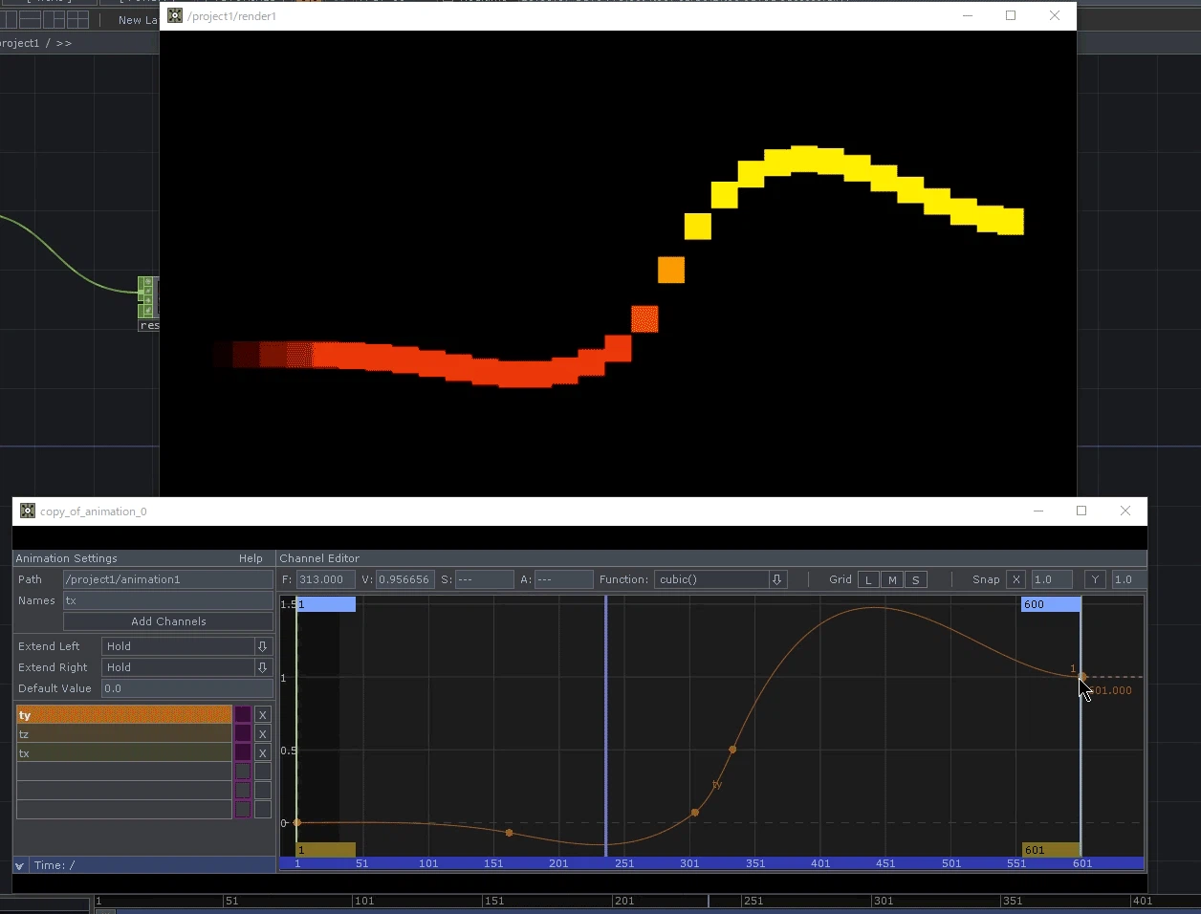Image resolution: width=1201 pixels, height=914 pixels.
Task: Set grid size to M
Action: click(x=892, y=579)
